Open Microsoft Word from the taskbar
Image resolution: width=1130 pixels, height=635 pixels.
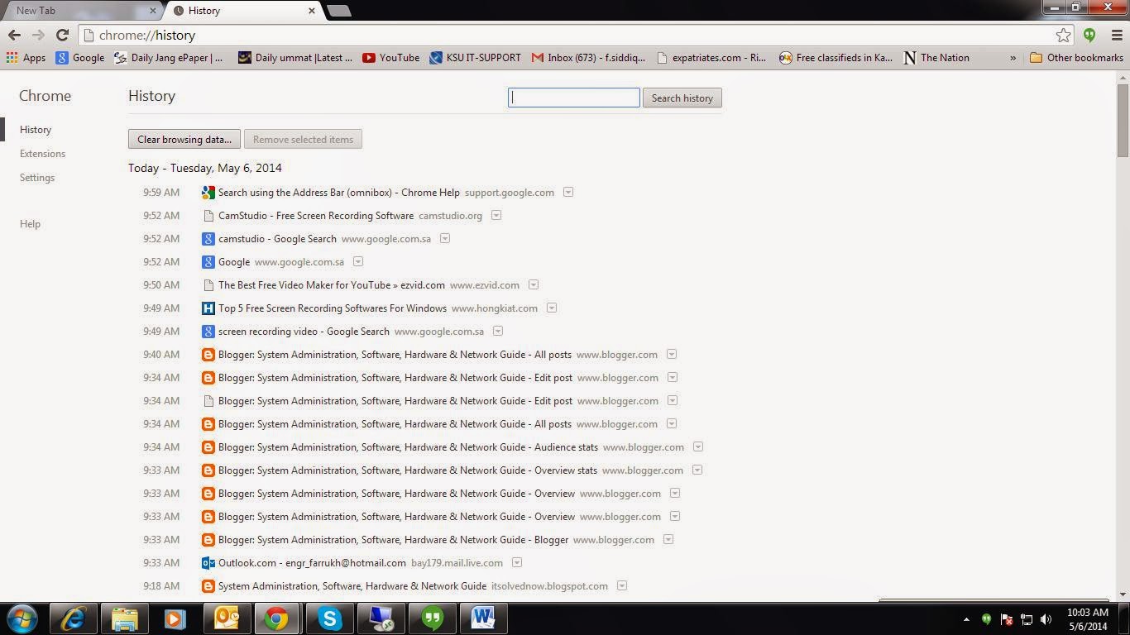pos(483,618)
